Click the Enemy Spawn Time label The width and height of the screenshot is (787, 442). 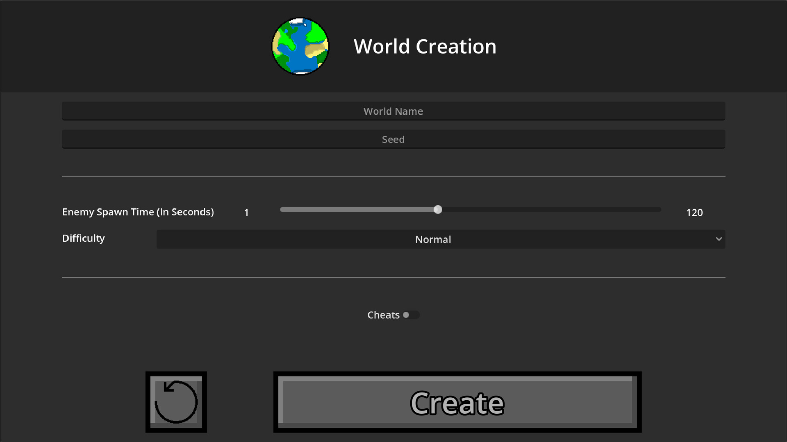138,212
